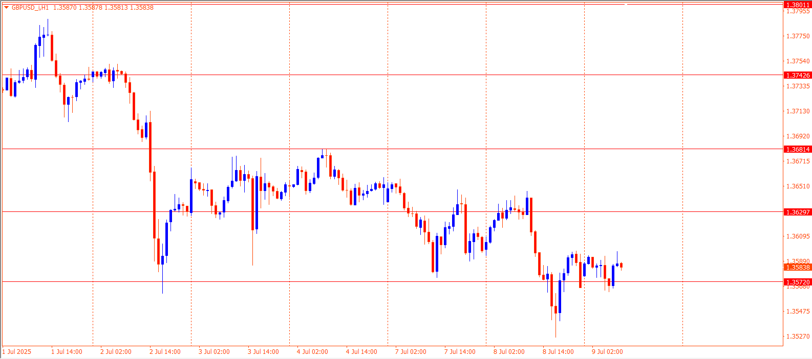The image size is (812, 359).
Task: Click the 1 Jul 2025 date label
Action: click(x=17, y=352)
